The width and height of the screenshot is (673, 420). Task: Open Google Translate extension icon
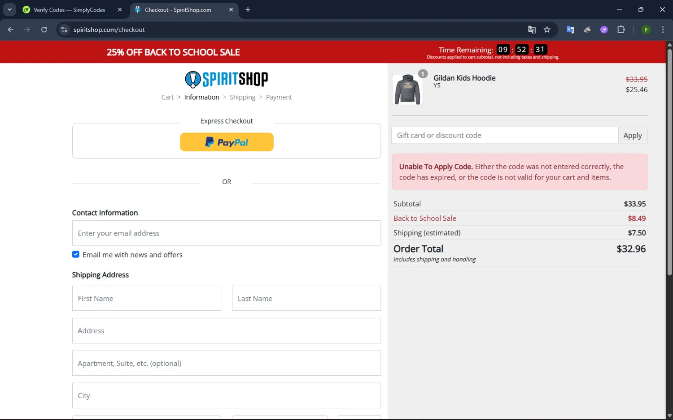[570, 30]
